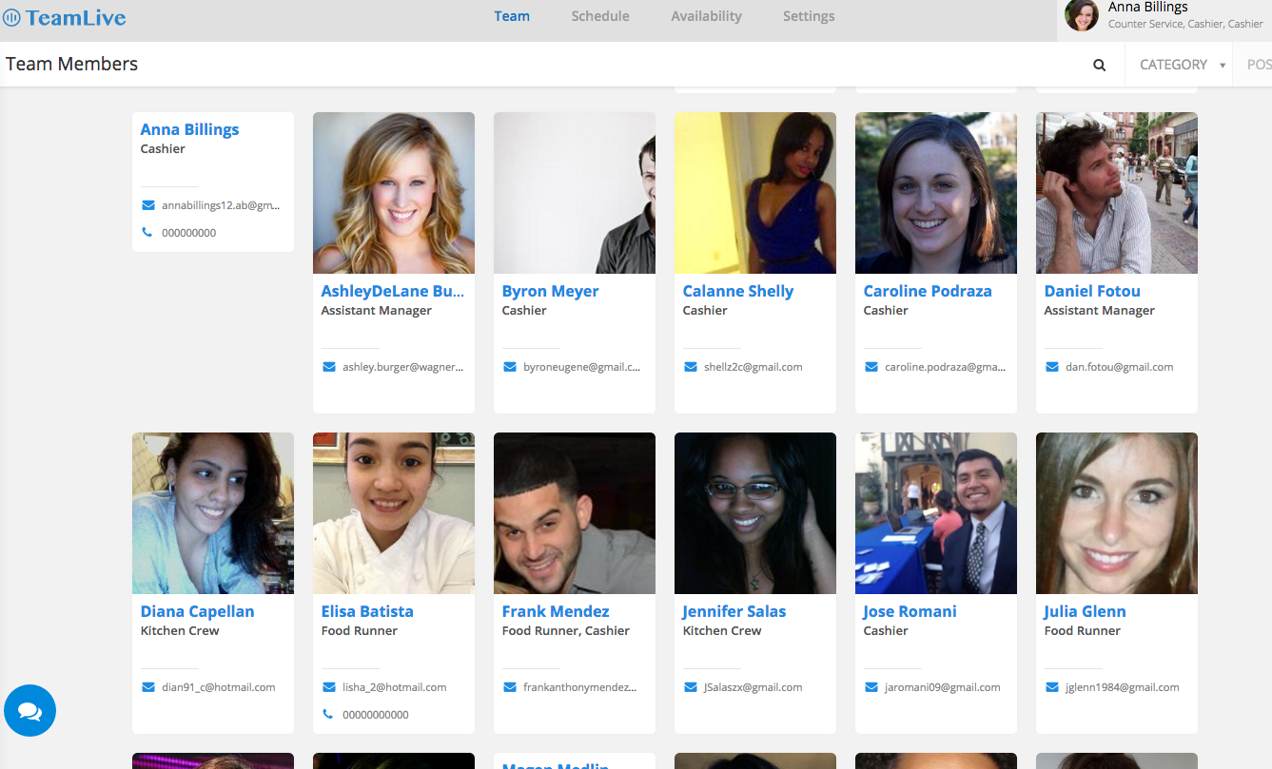Screen dimensions: 1272x769
Task: Open Jose Romani profile link
Action: point(910,611)
